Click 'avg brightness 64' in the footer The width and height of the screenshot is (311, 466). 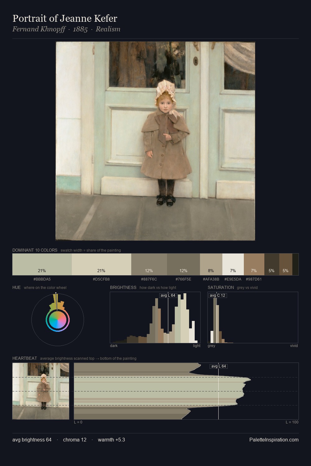[32, 440]
